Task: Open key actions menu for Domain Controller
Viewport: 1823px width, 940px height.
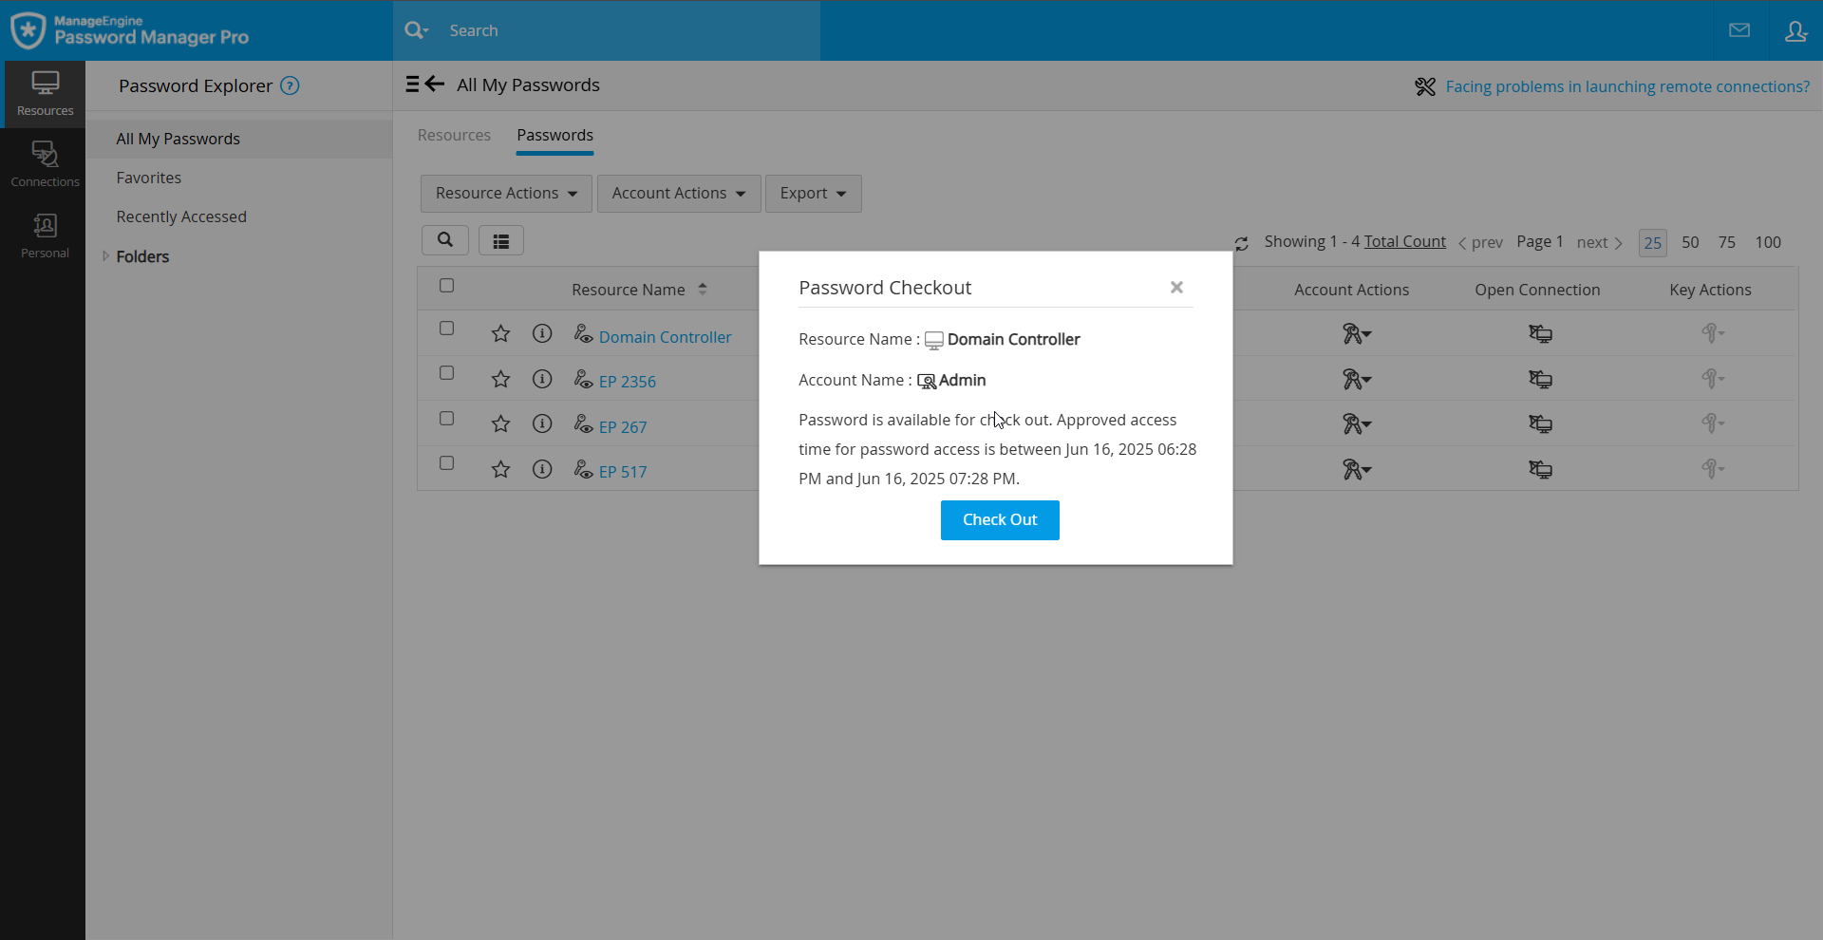Action: pyautogui.click(x=1713, y=333)
